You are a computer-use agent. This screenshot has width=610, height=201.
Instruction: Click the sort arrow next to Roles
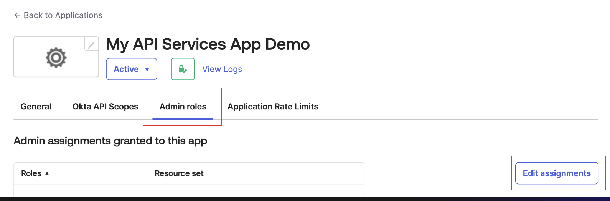pyautogui.click(x=47, y=173)
